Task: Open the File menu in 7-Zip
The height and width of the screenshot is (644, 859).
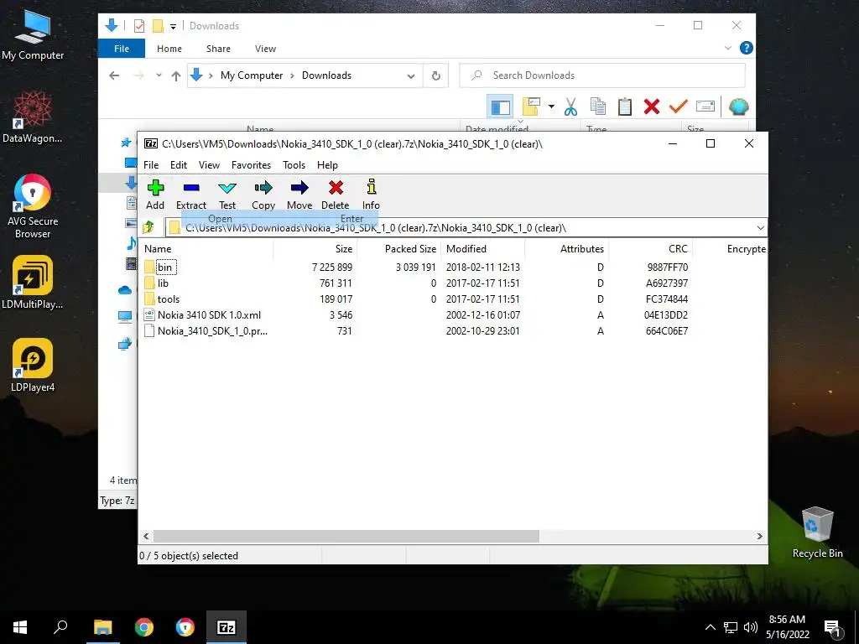Action: pyautogui.click(x=151, y=165)
